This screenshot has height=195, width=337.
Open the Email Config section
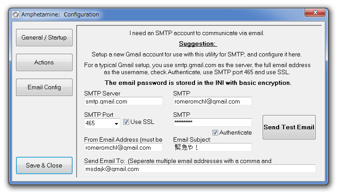point(44,88)
